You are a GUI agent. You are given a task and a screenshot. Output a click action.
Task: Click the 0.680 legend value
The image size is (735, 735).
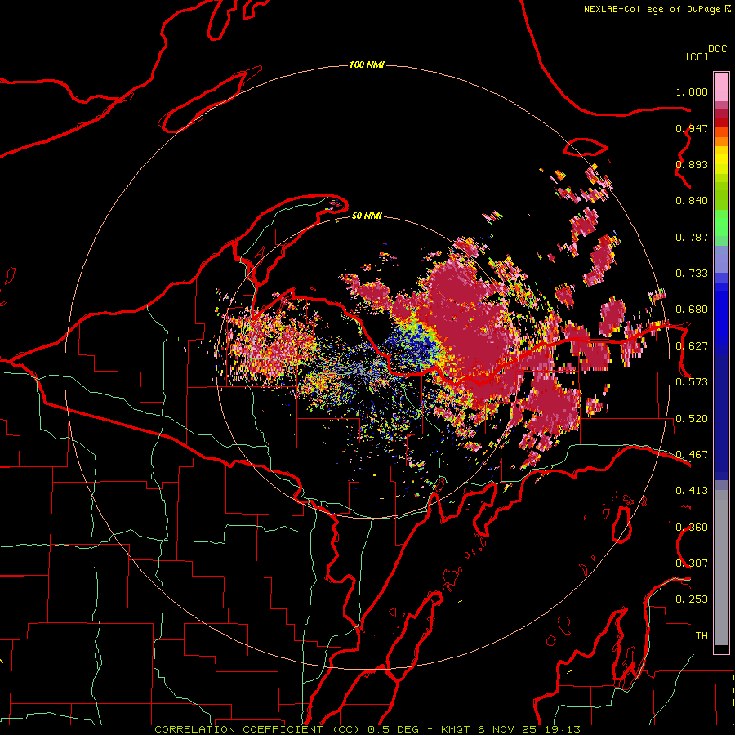(x=692, y=310)
